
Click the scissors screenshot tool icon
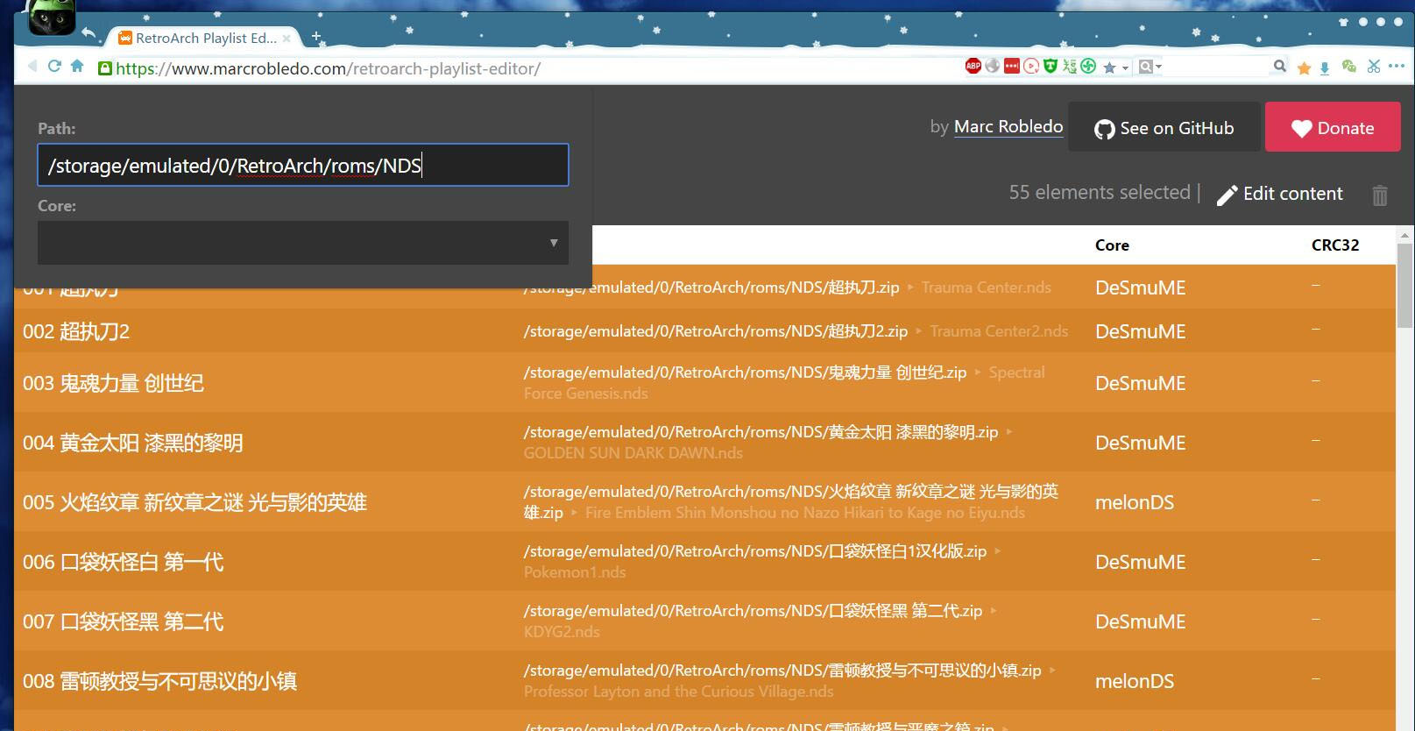click(1373, 67)
